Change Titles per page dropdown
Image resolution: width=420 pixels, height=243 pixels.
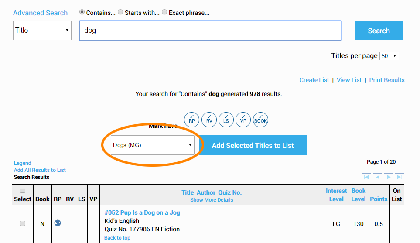pos(389,56)
